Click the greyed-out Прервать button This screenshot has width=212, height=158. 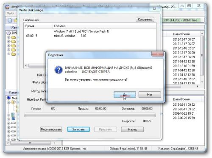[x=106, y=129]
